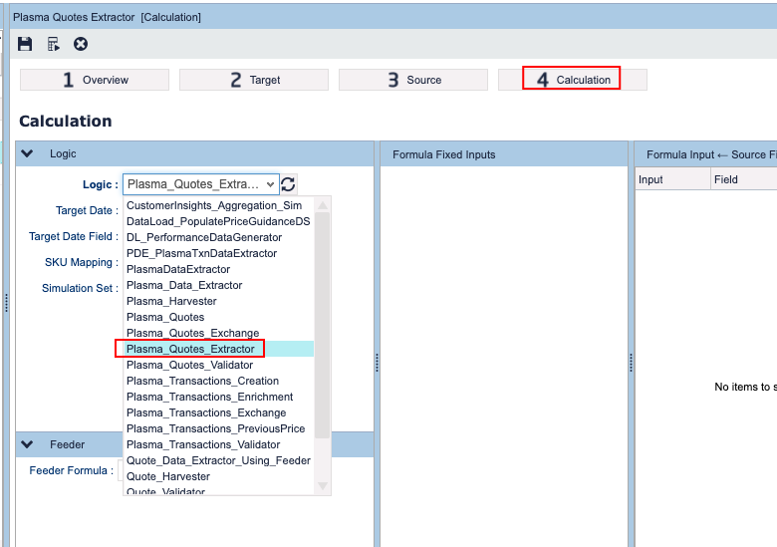Image resolution: width=777 pixels, height=547 pixels.
Task: Click the Save floppy disk icon
Action: [x=25, y=44]
